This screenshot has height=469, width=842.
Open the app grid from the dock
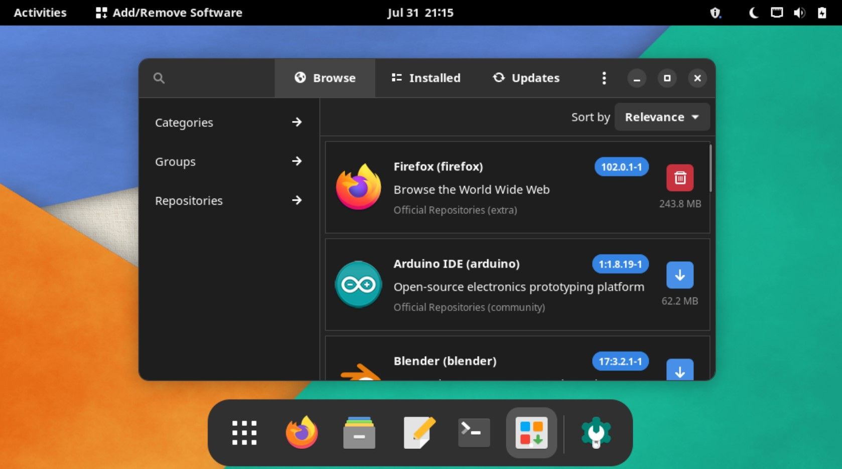(244, 433)
